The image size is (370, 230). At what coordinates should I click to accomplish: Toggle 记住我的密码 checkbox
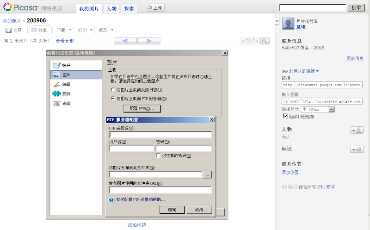pos(158,155)
